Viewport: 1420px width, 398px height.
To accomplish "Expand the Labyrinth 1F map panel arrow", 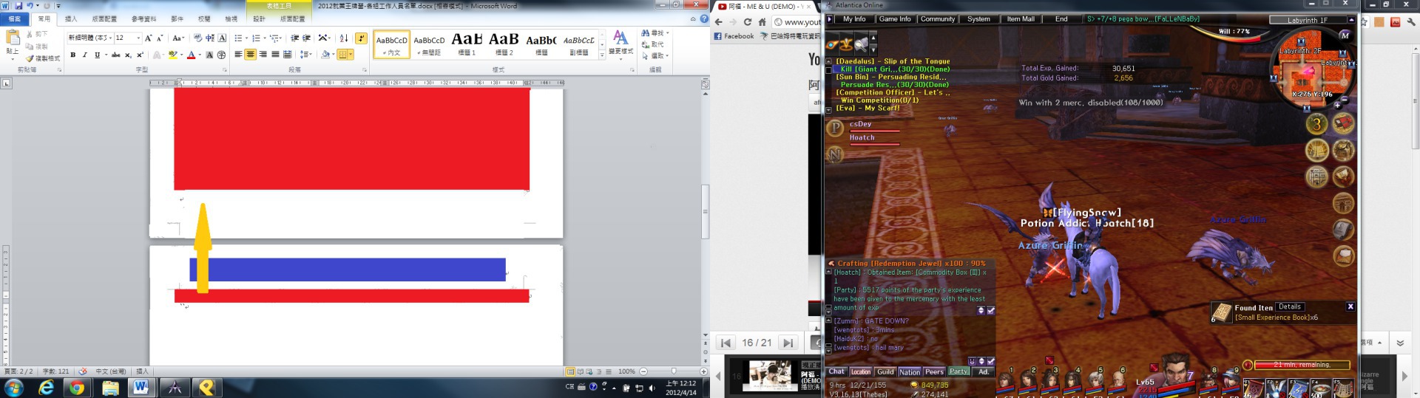I will (x=1351, y=20).
